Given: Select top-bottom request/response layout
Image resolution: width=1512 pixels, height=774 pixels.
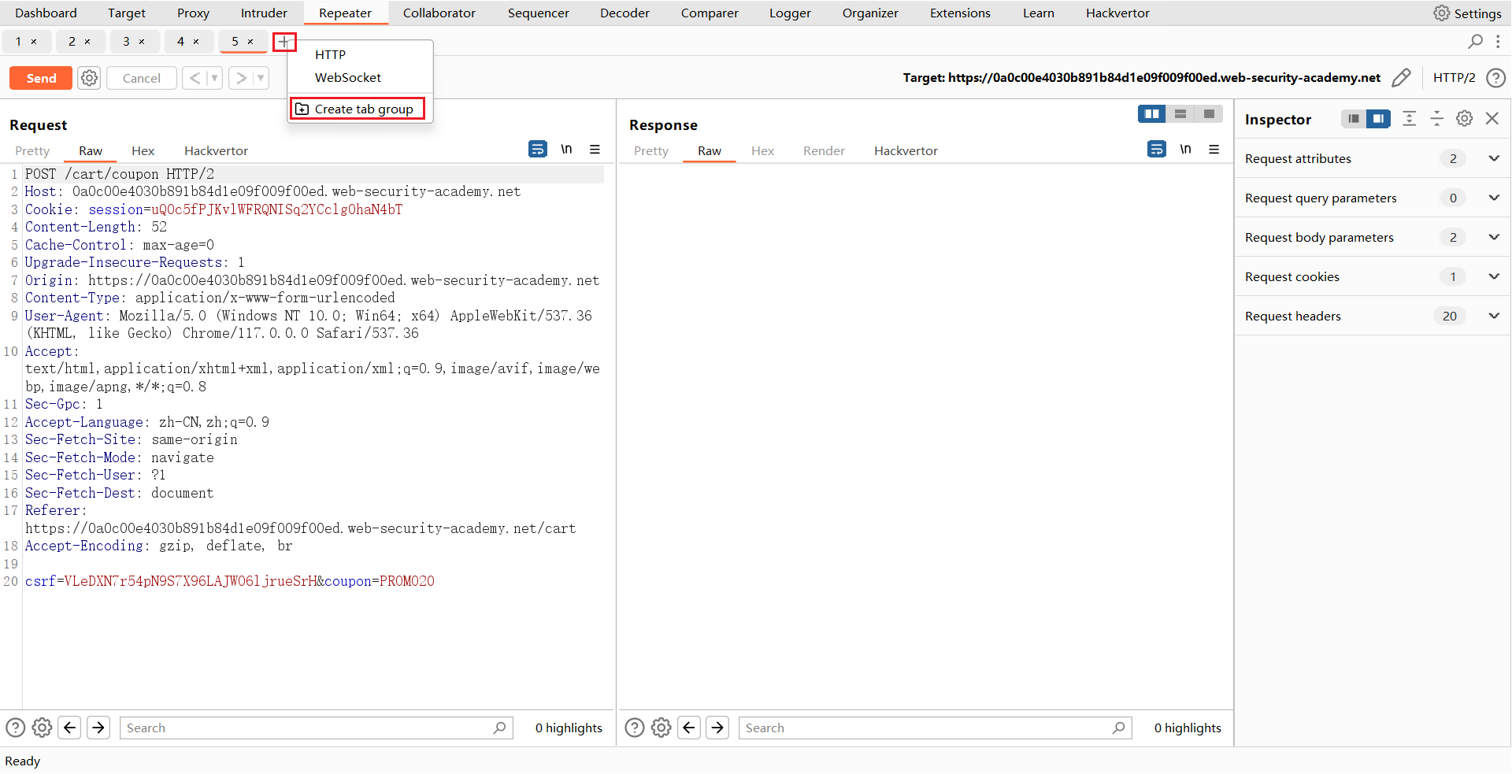Looking at the screenshot, I should 1180,114.
